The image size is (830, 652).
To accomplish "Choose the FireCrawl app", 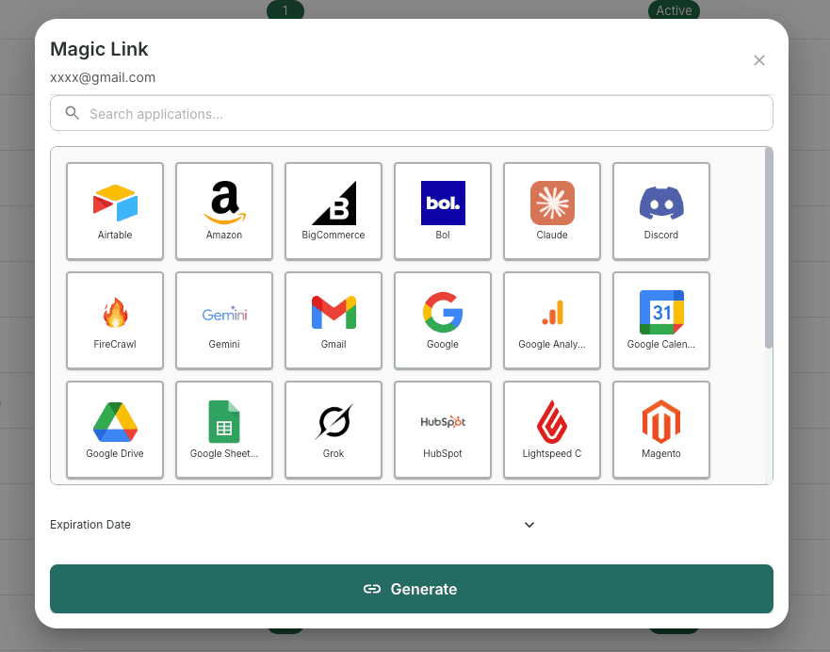I will [114, 319].
